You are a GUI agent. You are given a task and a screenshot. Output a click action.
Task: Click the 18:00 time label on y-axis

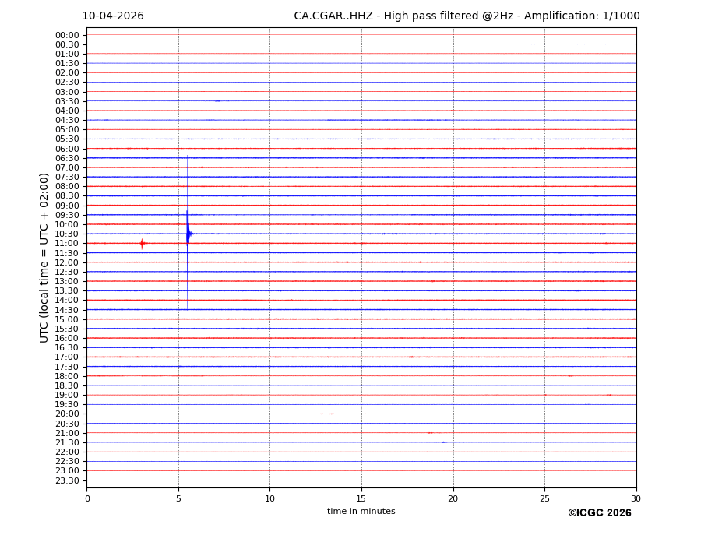coord(66,376)
